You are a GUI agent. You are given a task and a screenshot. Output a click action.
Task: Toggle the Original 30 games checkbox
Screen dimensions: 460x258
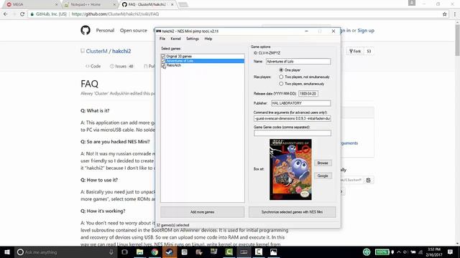pyautogui.click(x=163, y=56)
